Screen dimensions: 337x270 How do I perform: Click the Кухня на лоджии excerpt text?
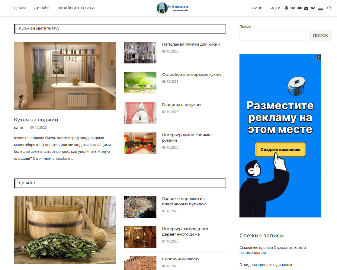pyautogui.click(x=62, y=148)
